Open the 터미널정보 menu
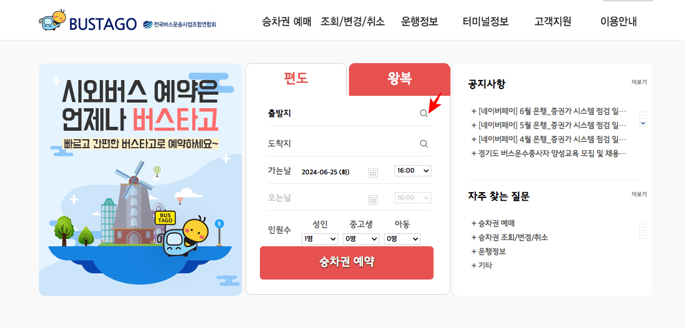The height and width of the screenshot is (328, 685). pos(485,22)
